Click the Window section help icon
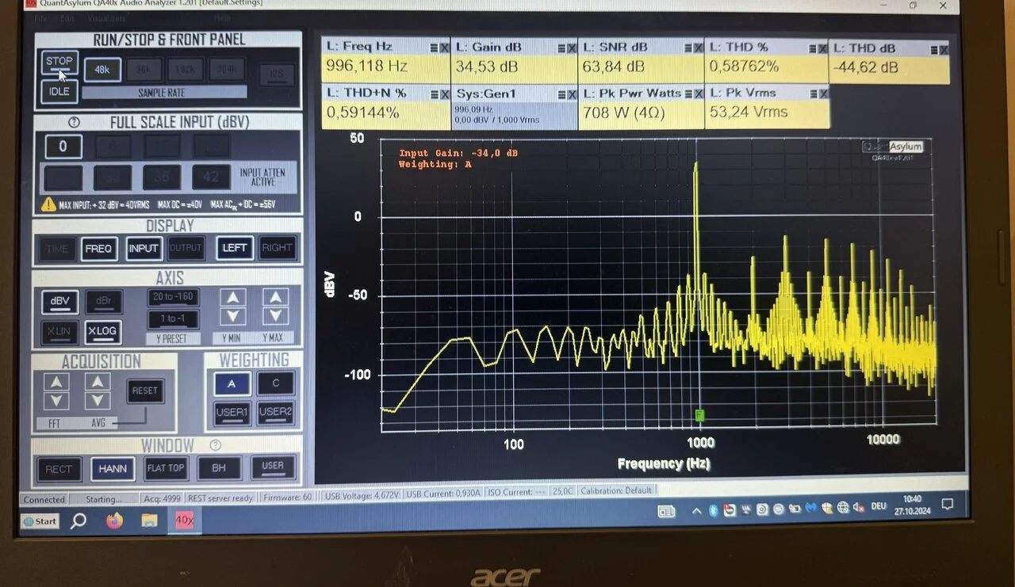Screen dimensions: 1015x587 [x=215, y=445]
